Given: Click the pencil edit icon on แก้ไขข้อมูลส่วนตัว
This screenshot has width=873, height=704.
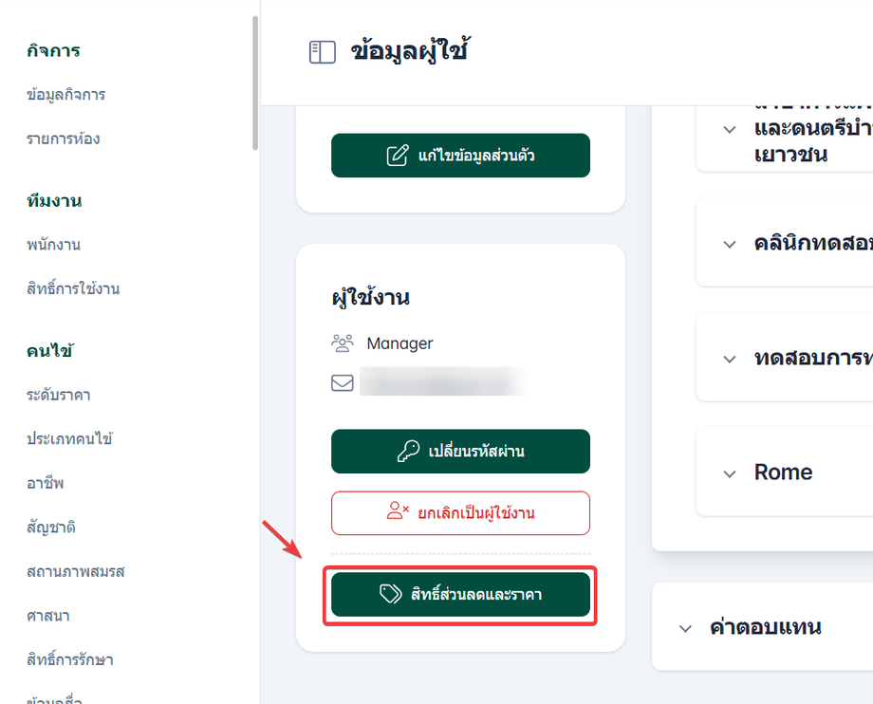Looking at the screenshot, I should (x=398, y=156).
